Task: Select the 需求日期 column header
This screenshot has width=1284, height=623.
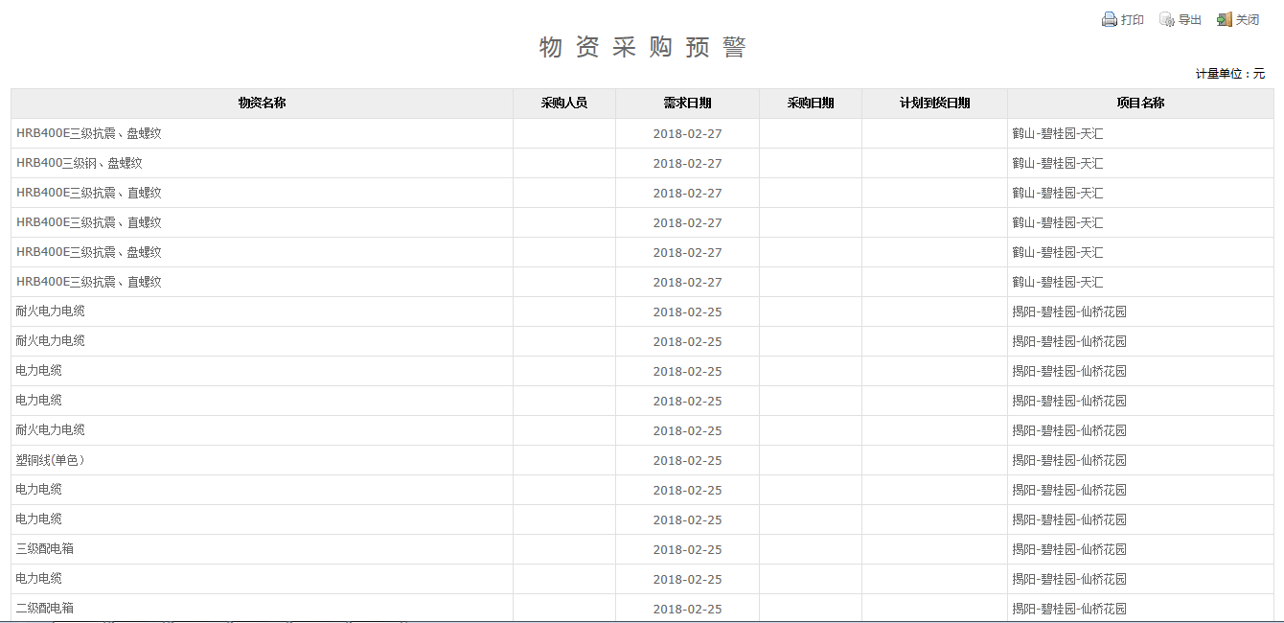Action: click(687, 104)
